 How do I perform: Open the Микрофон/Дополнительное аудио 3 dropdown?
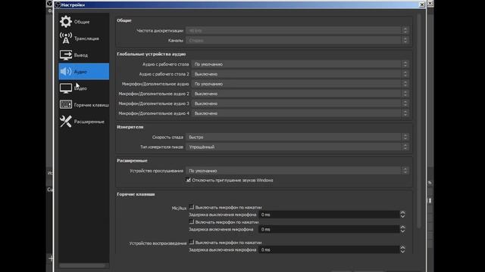[x=300, y=104]
